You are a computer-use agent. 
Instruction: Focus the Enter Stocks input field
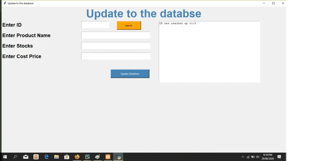point(116,45)
